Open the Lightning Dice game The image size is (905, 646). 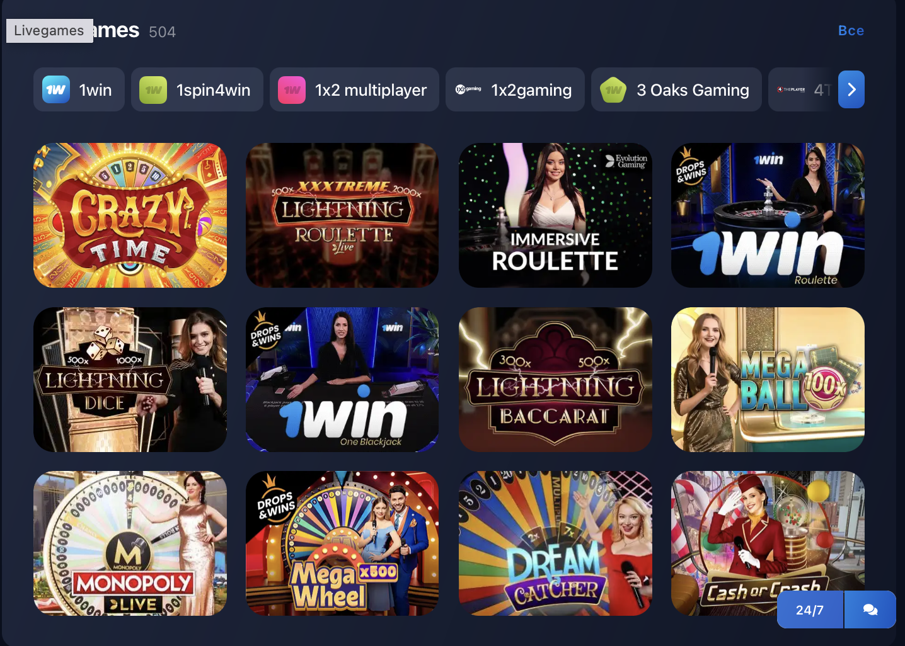coord(130,380)
